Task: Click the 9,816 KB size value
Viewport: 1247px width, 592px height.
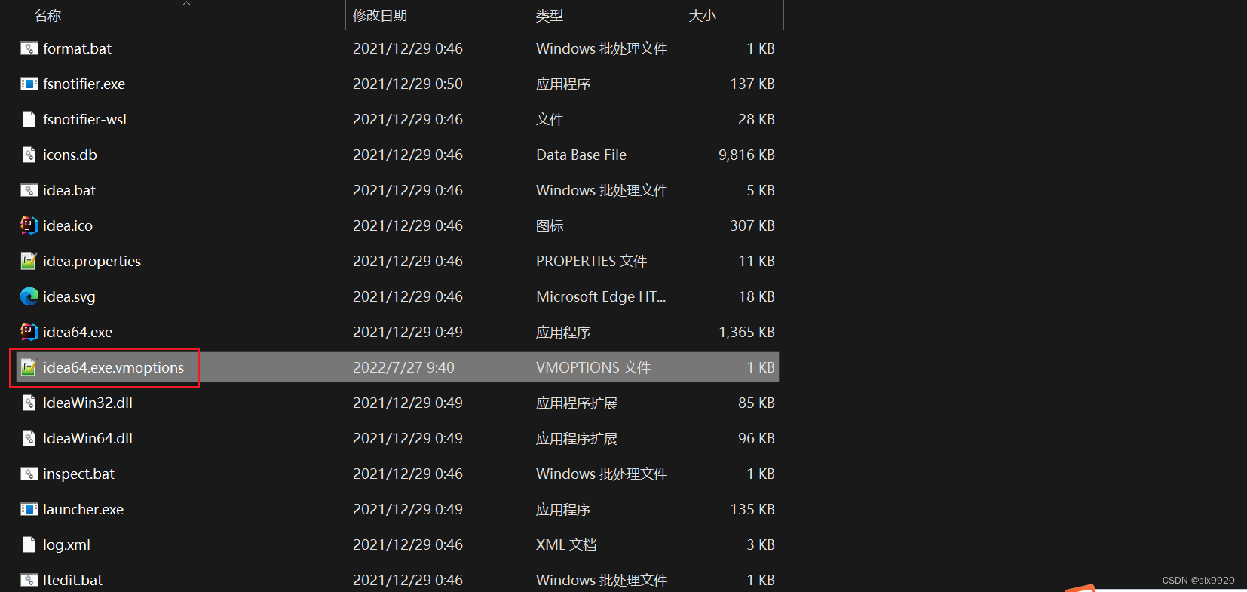Action: coord(746,155)
